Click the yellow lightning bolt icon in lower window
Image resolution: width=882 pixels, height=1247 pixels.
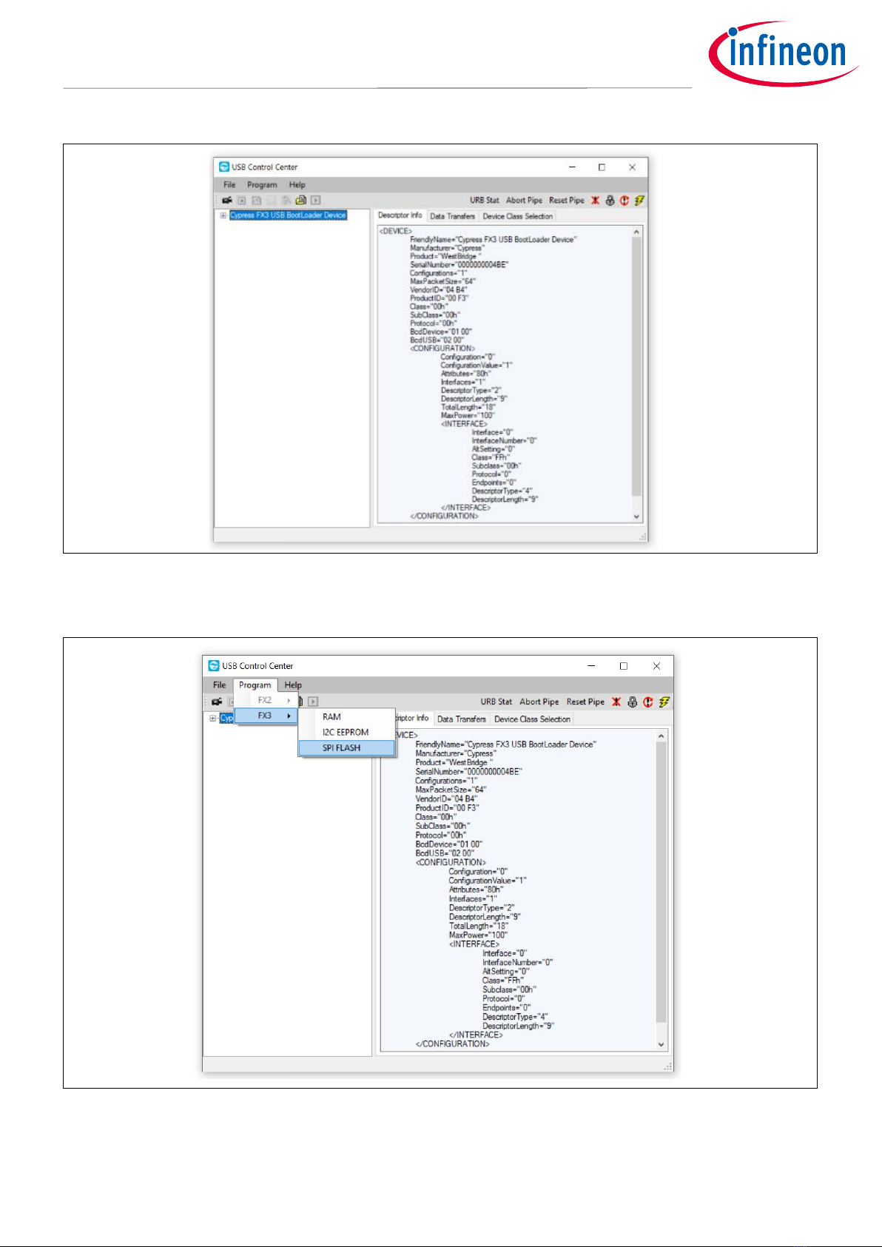(664, 702)
